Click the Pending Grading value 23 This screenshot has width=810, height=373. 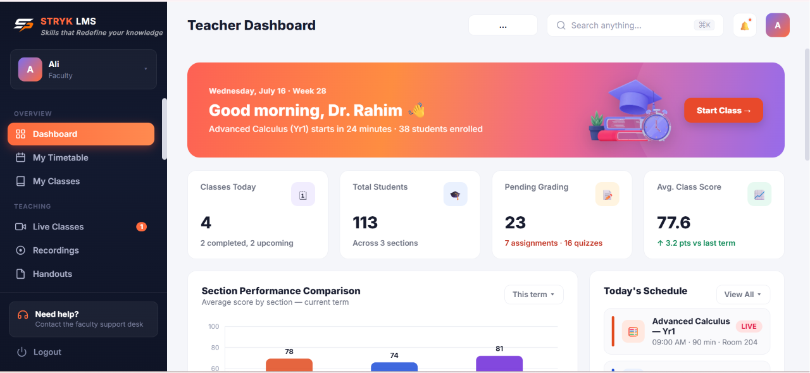click(x=515, y=223)
